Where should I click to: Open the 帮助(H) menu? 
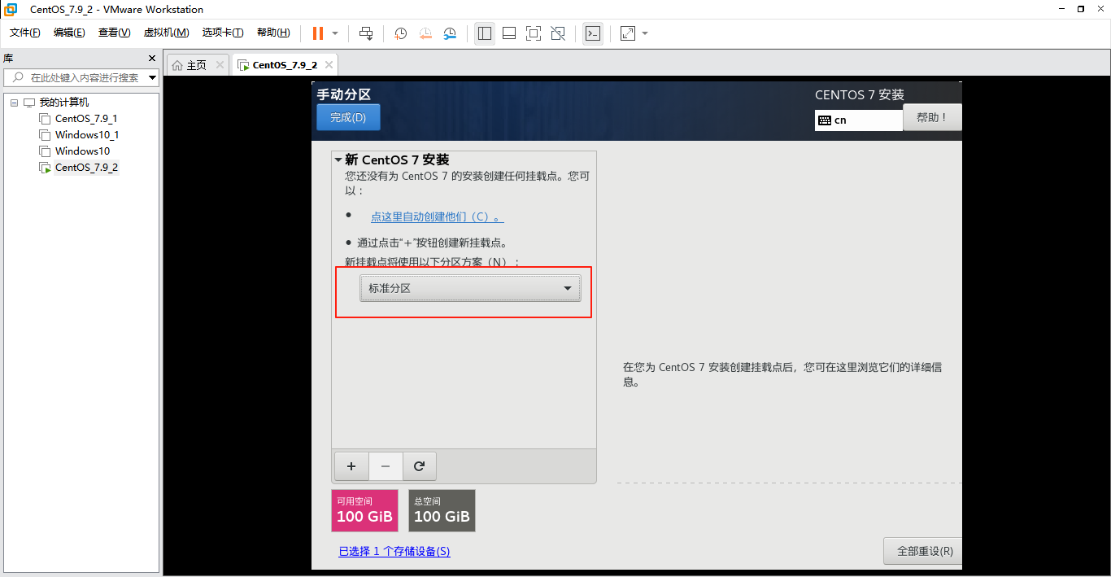point(273,33)
